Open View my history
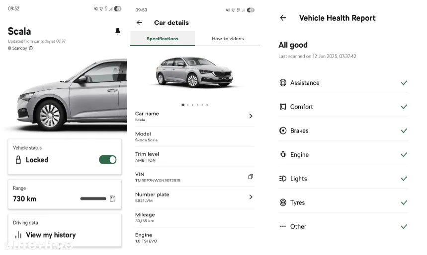The image size is (427, 255). [x=51, y=235]
